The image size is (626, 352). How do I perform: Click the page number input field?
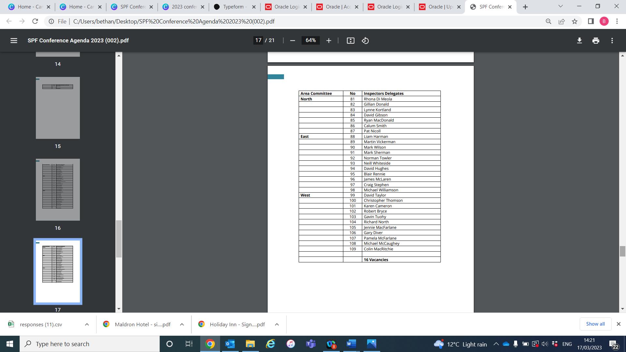258,40
